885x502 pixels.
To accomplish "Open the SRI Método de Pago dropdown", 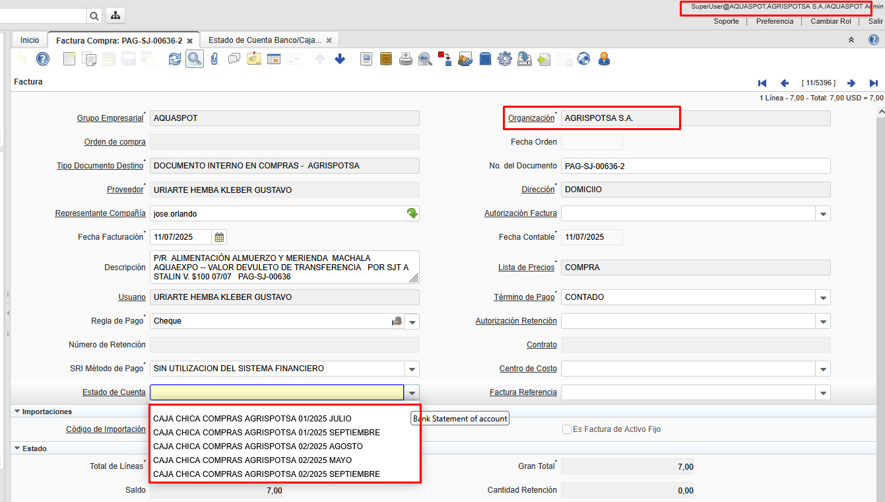I will pyautogui.click(x=412, y=369).
